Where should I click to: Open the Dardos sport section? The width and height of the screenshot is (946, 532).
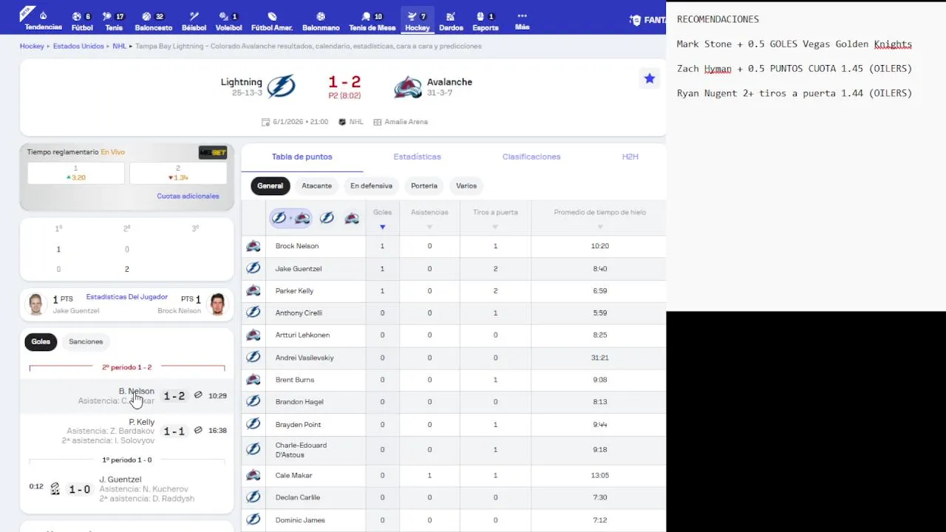click(x=452, y=21)
